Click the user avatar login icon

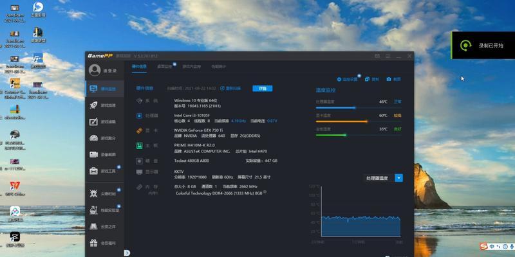[95, 70]
